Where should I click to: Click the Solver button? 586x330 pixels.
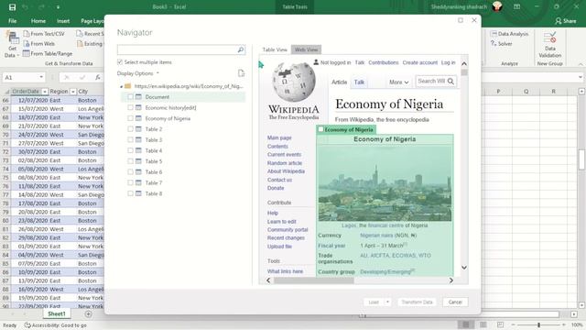[501, 44]
